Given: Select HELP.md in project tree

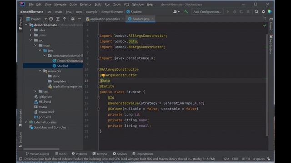Looking at the screenshot, I should point(42,102).
